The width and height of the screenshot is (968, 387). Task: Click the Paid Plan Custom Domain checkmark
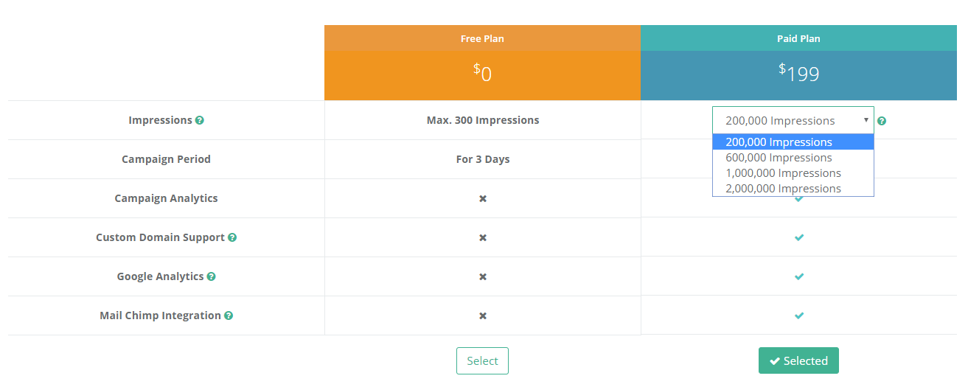[799, 237]
